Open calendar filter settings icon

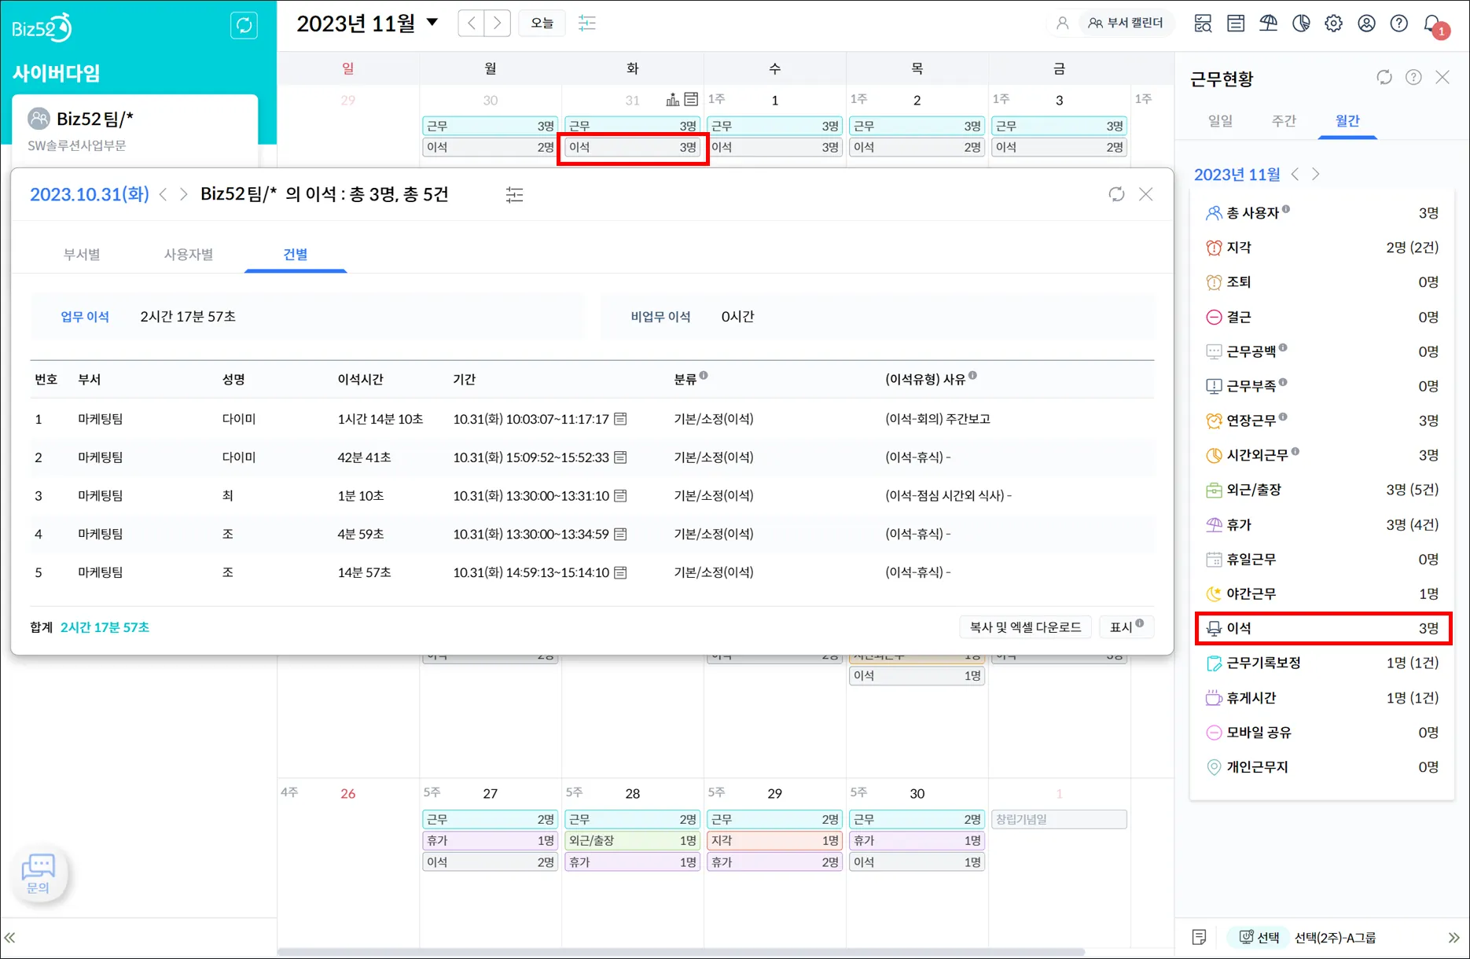point(587,23)
